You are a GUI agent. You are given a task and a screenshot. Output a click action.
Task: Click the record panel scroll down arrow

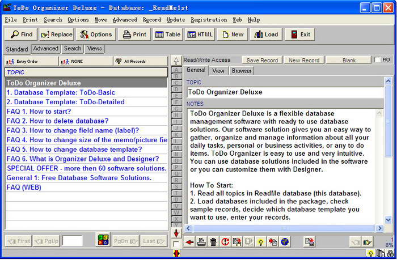click(388, 220)
